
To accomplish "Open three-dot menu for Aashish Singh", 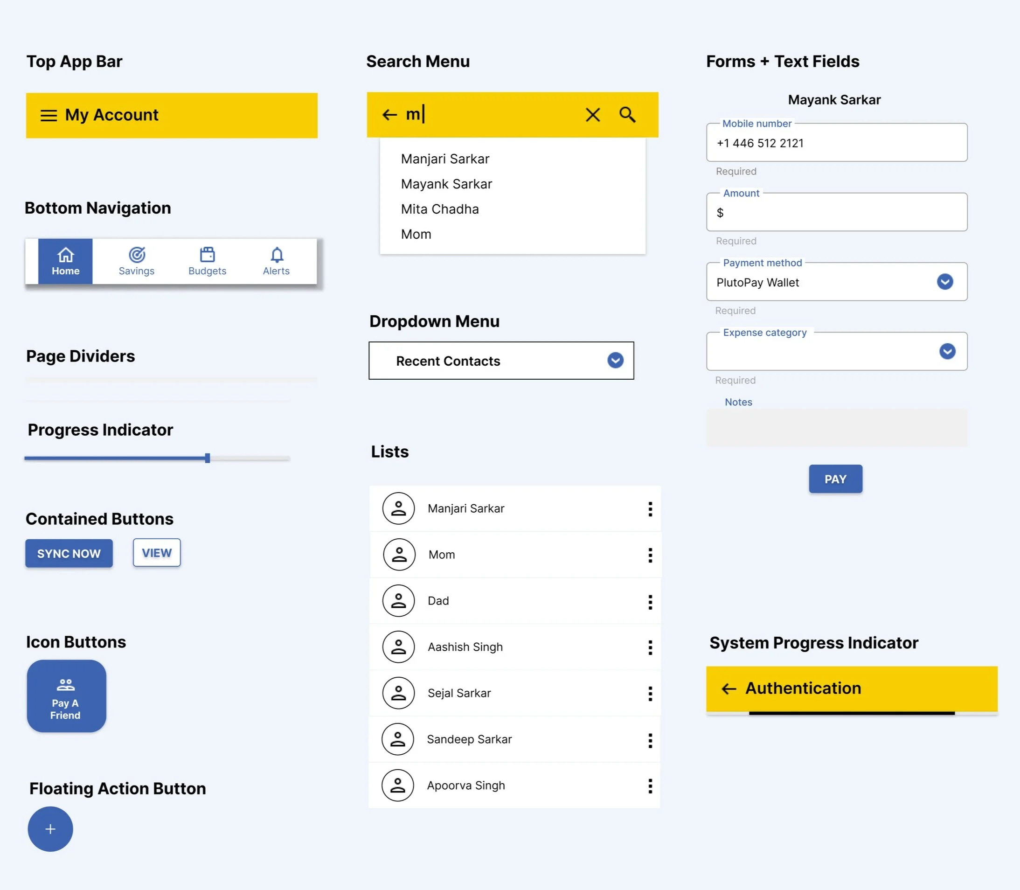I will pyautogui.click(x=650, y=647).
